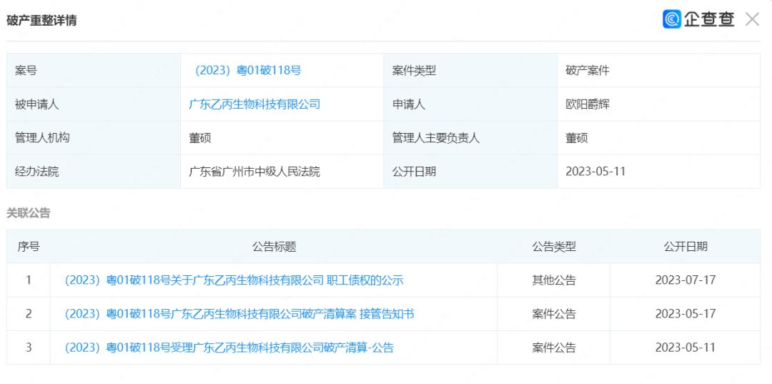Image resolution: width=772 pixels, height=384 pixels.
Task: Click serial number 3 cell
Action: click(x=29, y=348)
